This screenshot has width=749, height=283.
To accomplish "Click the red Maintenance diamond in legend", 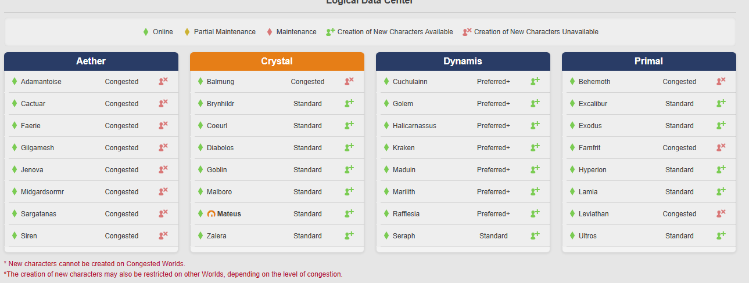I will [269, 32].
